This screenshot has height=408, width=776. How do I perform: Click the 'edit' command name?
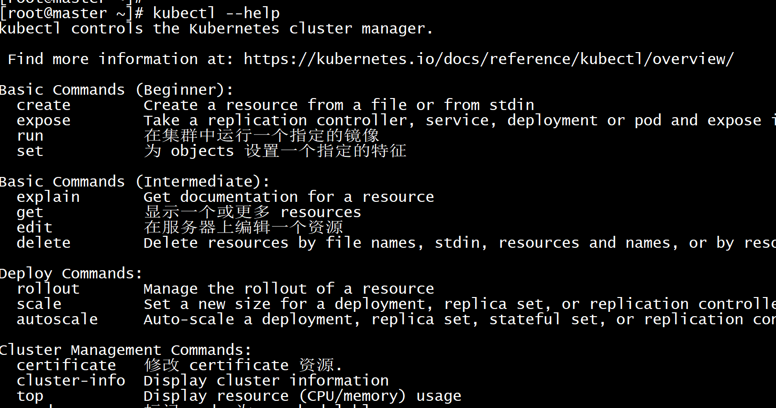pyautogui.click(x=34, y=227)
